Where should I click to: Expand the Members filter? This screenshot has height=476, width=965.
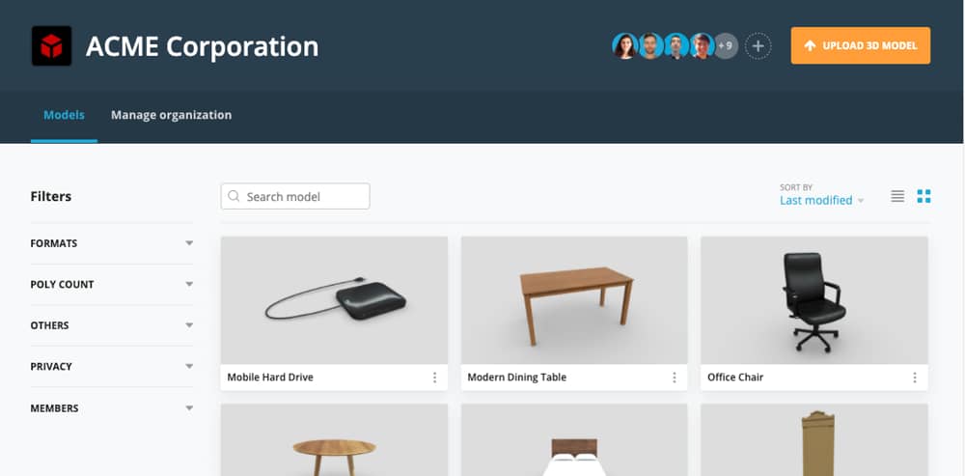(x=112, y=408)
